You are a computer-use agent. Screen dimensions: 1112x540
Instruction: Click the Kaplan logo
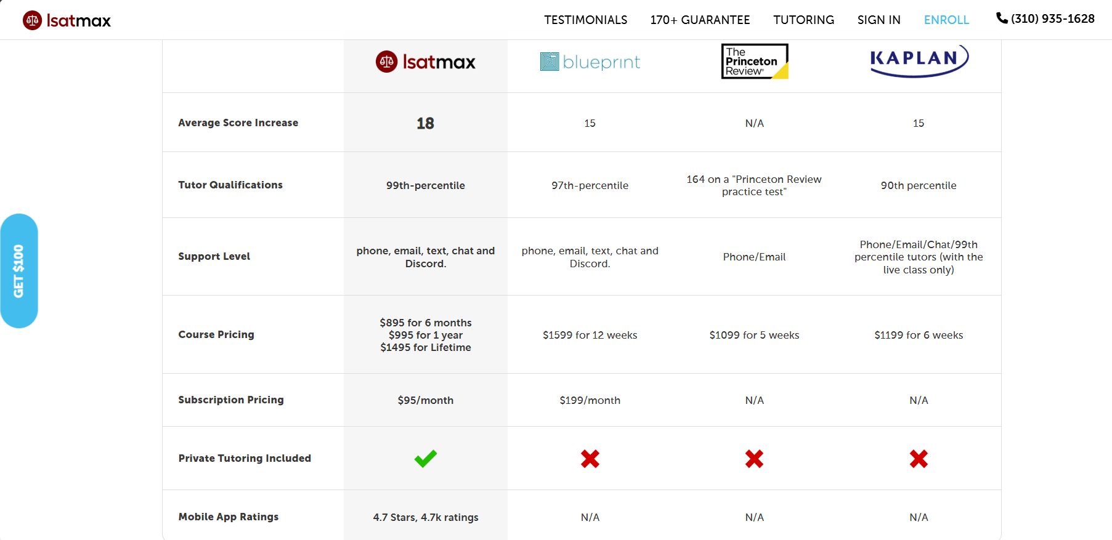(x=919, y=60)
